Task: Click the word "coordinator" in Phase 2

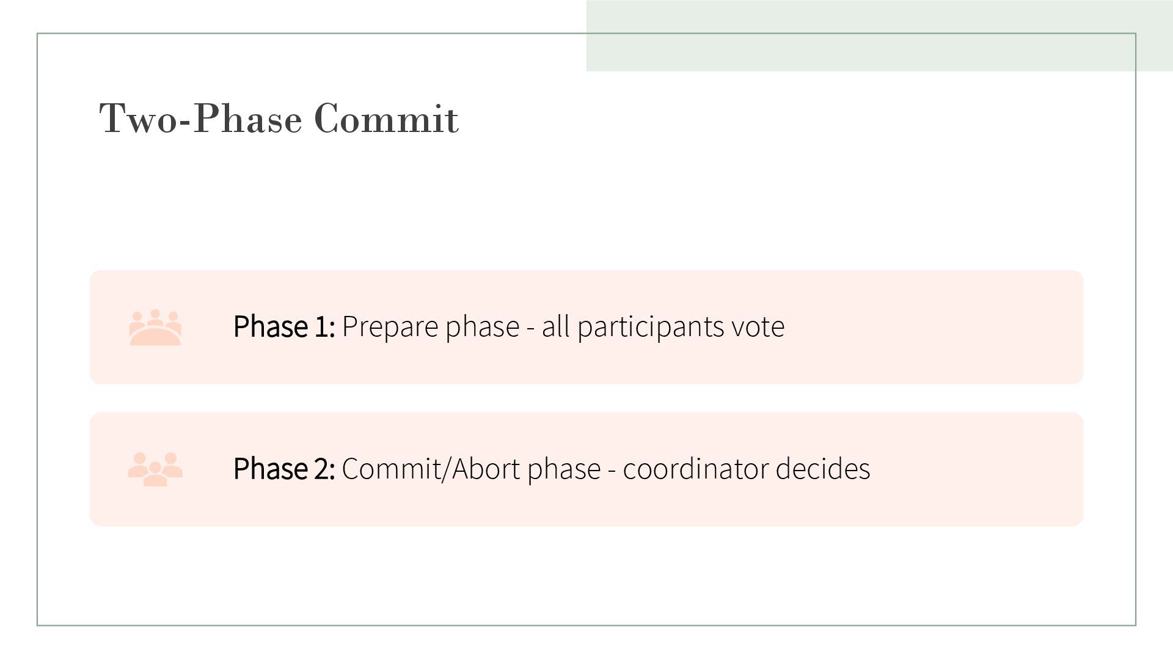Action: pos(695,469)
